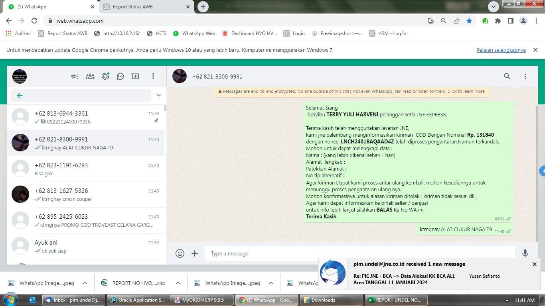Open Chrome profile avatar icon
Image resolution: width=545 pixels, height=306 pixels.
[x=523, y=21]
